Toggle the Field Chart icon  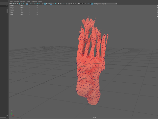(x=35, y=4)
